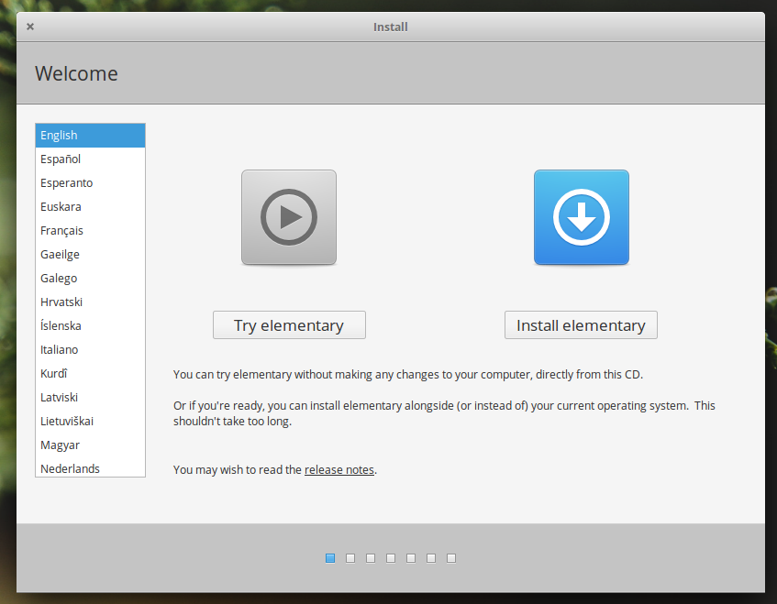Select Nederlands language
The image size is (777, 604).
tap(90, 467)
